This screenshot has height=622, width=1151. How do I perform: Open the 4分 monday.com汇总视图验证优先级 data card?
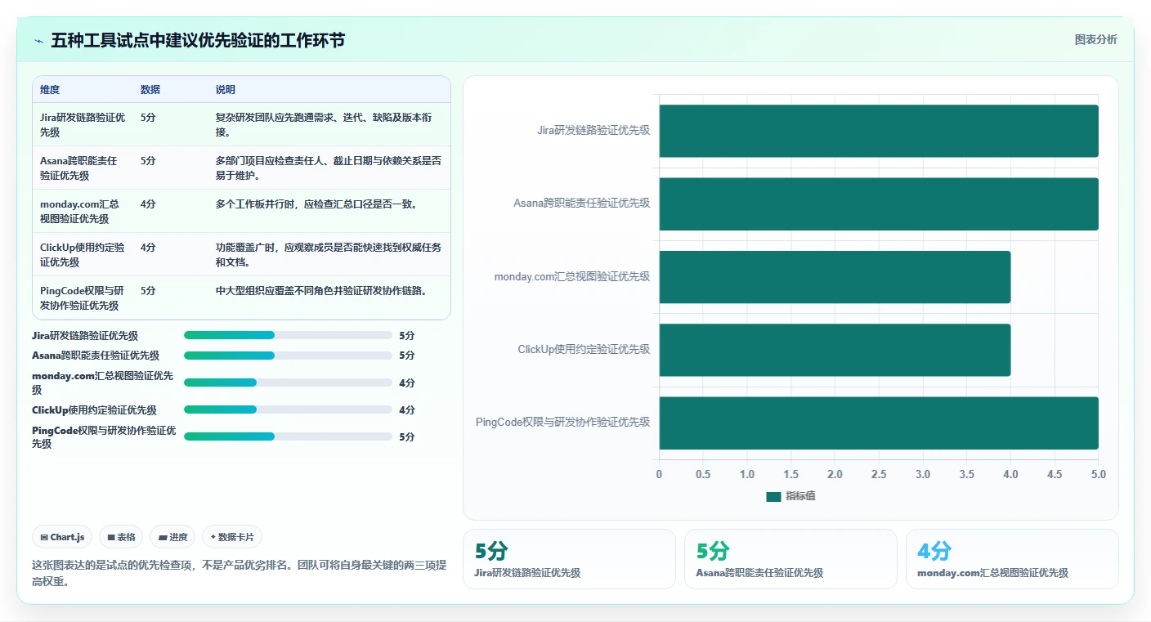point(1012,559)
